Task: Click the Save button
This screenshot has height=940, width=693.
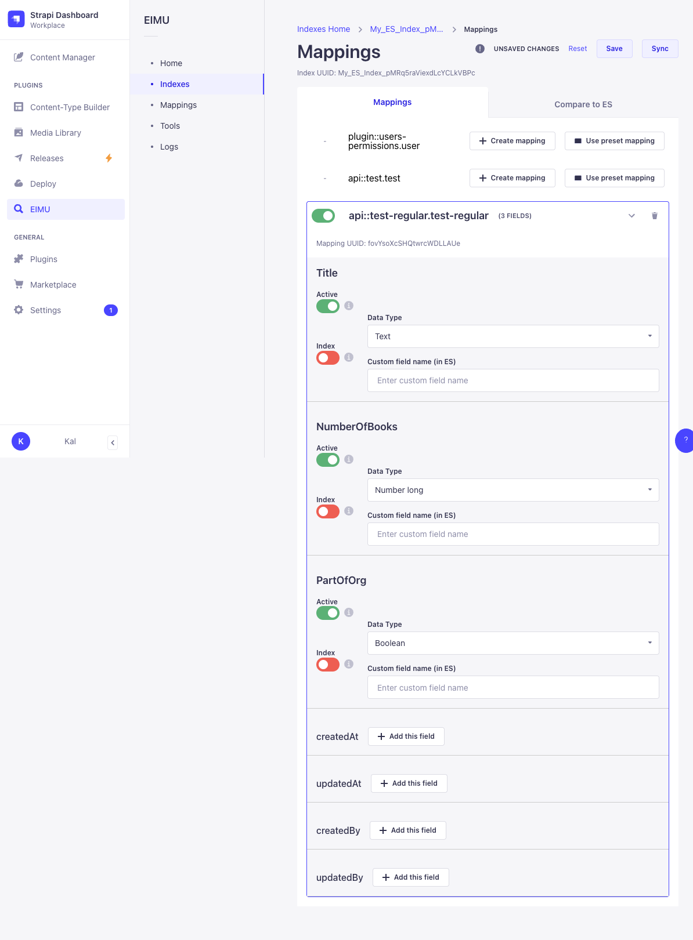Action: pyautogui.click(x=614, y=49)
